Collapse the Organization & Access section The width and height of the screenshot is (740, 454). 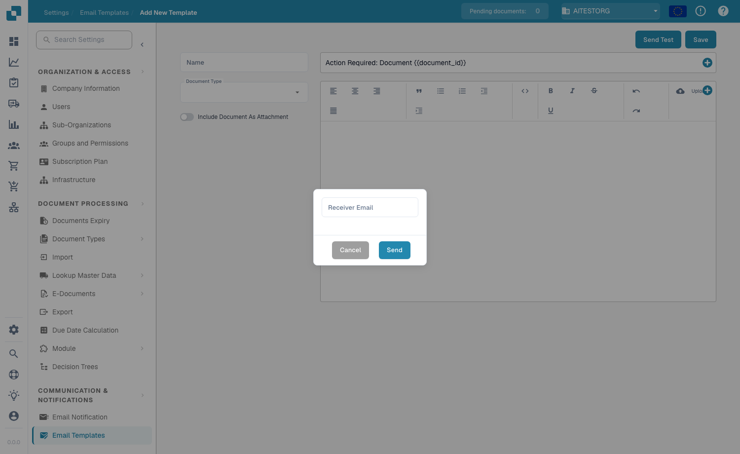pyautogui.click(x=143, y=72)
